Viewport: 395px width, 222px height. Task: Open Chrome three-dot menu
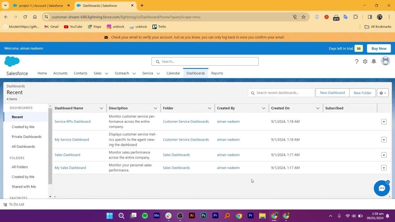point(389,17)
